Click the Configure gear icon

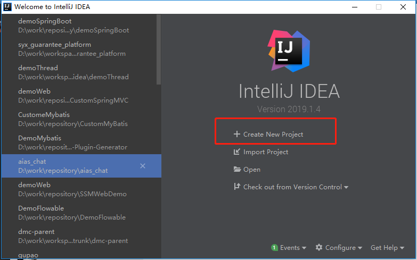tap(319, 248)
